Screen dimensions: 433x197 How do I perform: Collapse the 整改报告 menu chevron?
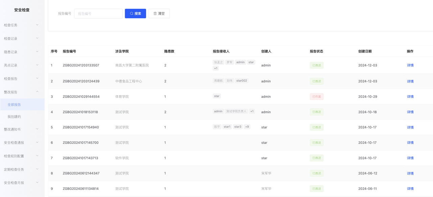point(37,92)
